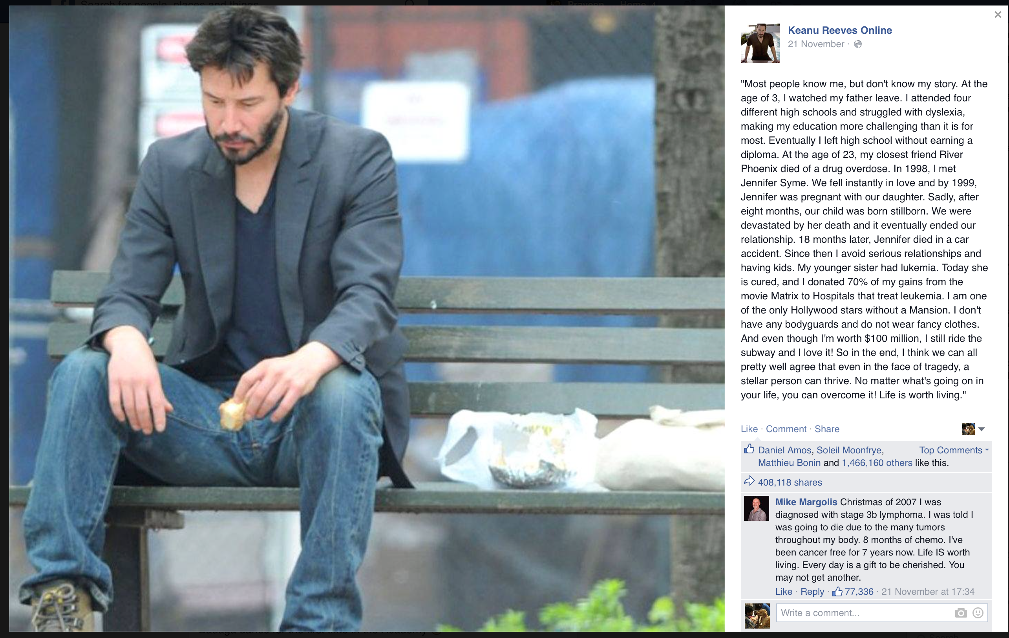The height and width of the screenshot is (638, 1009).
Task: Reply to Mike Margolis's comment
Action: click(812, 592)
